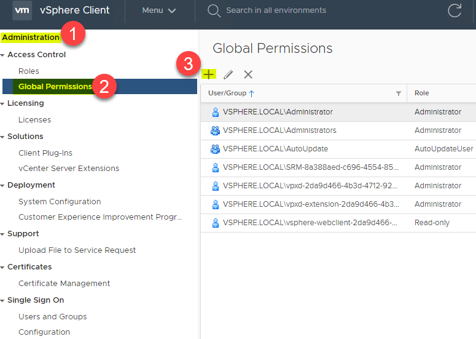Select the VSPHERE.LOCAL\SRM-8a388aed row

point(338,168)
